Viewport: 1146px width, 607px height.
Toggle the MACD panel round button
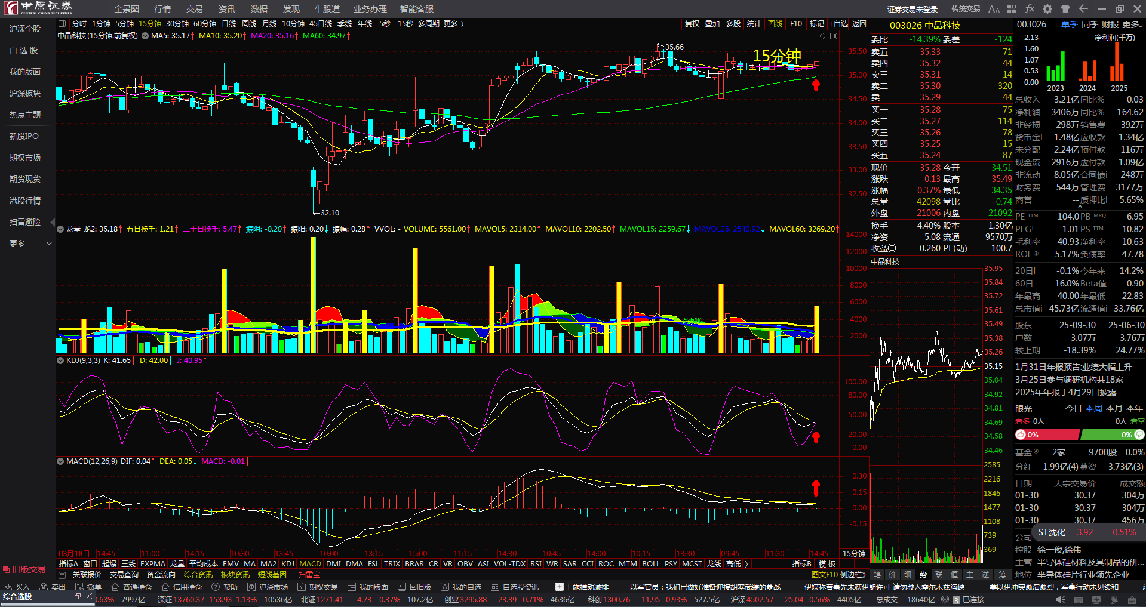[x=60, y=461]
